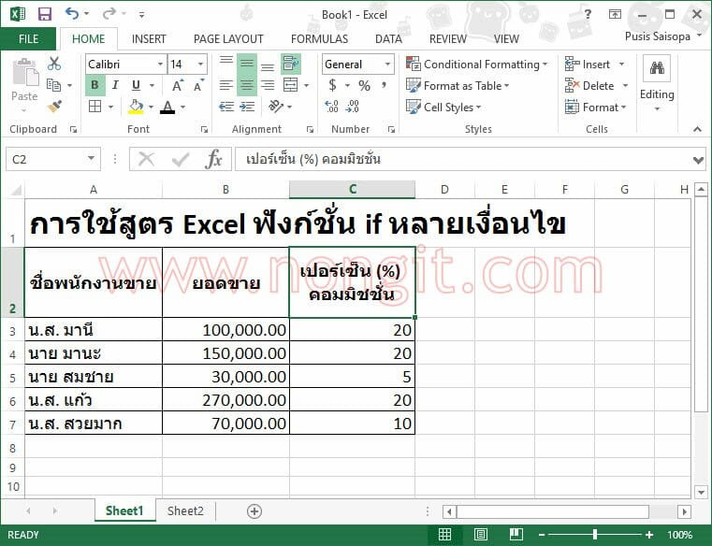Switch to the Sheet2 worksheet tab
This screenshot has width=712, height=546.
[x=185, y=511]
